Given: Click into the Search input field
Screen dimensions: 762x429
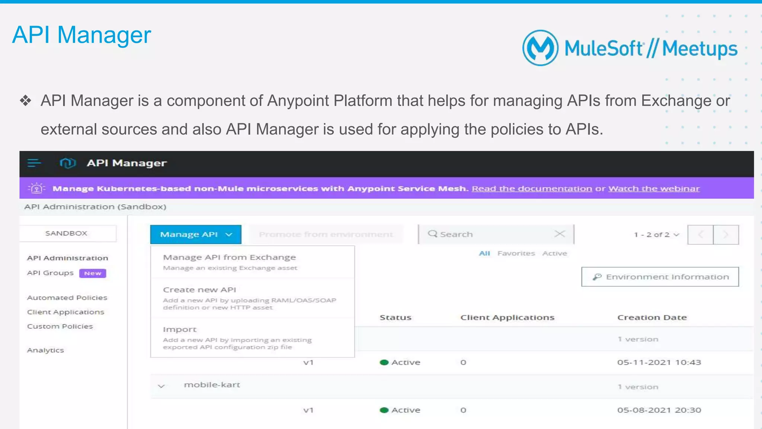Looking at the screenshot, I should (x=496, y=234).
